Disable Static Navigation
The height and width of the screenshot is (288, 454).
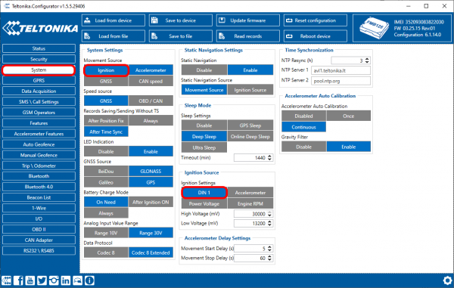(x=204, y=70)
